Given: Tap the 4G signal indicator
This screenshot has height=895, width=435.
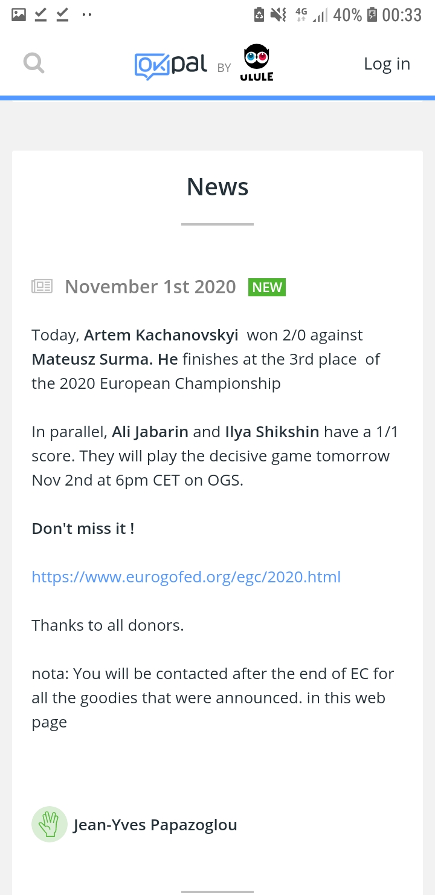Looking at the screenshot, I should 301,15.
